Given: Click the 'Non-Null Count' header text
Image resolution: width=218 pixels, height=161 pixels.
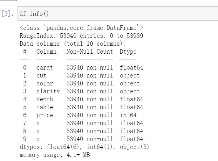Looking at the screenshot, I should point(89,51).
